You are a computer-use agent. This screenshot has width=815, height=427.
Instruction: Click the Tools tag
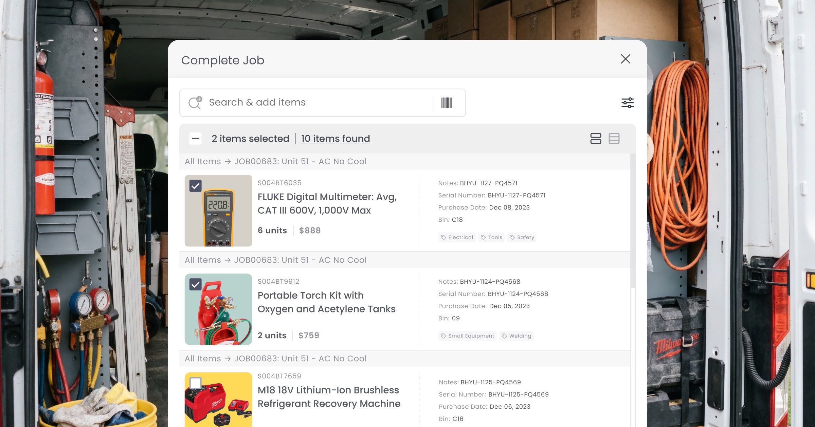(491, 237)
